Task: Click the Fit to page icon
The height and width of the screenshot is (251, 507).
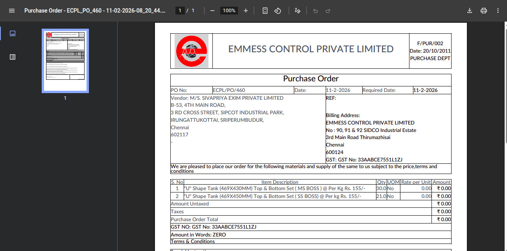Action: click(x=265, y=11)
